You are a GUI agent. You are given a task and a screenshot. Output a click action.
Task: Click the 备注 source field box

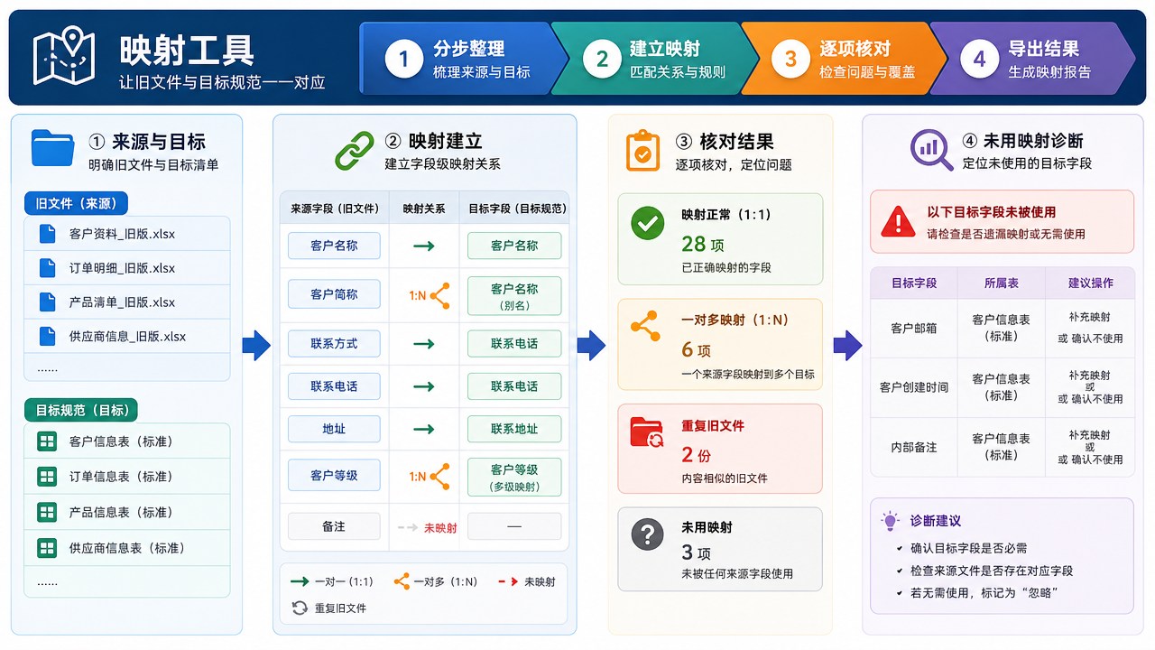(x=334, y=526)
